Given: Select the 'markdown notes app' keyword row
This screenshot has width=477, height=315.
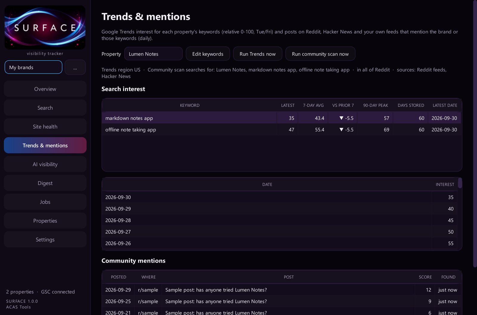Looking at the screenshot, I should pyautogui.click(x=281, y=118).
